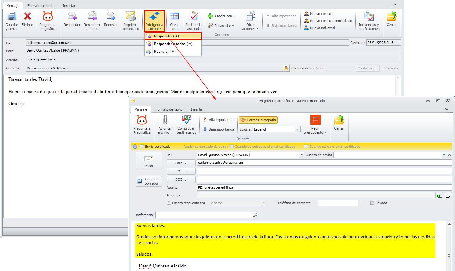Screen dimensions: 455x271
Task: Toggle the Privado checkbox in the back window
Action: click(383, 68)
